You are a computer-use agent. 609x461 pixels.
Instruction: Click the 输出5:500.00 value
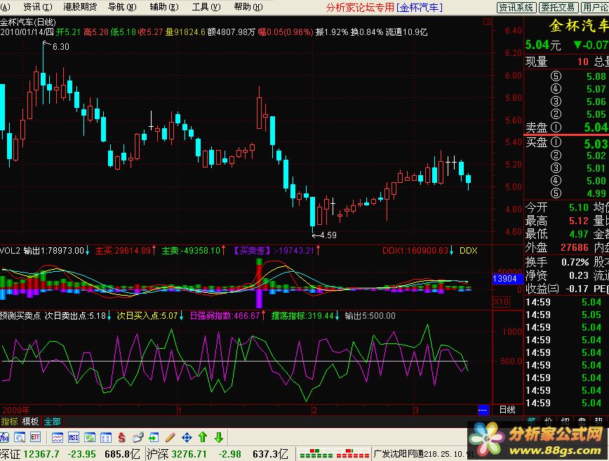(x=370, y=316)
